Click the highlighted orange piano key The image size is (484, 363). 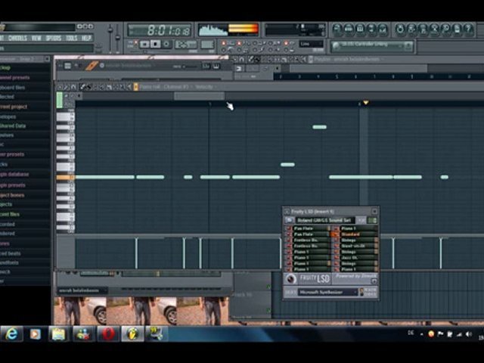point(65,178)
